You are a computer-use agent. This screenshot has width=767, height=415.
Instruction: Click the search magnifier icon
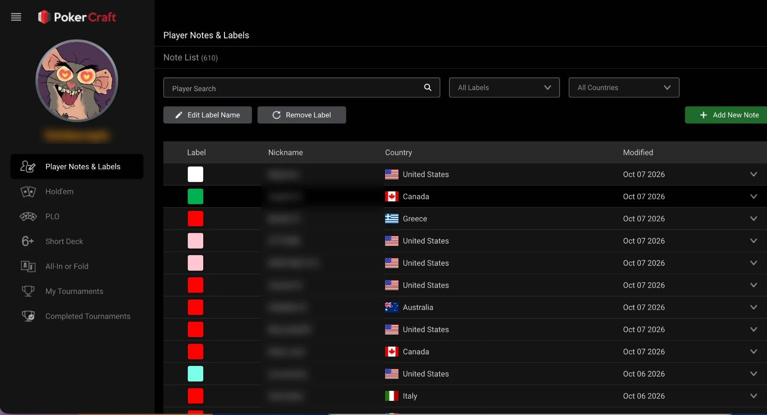pos(428,87)
